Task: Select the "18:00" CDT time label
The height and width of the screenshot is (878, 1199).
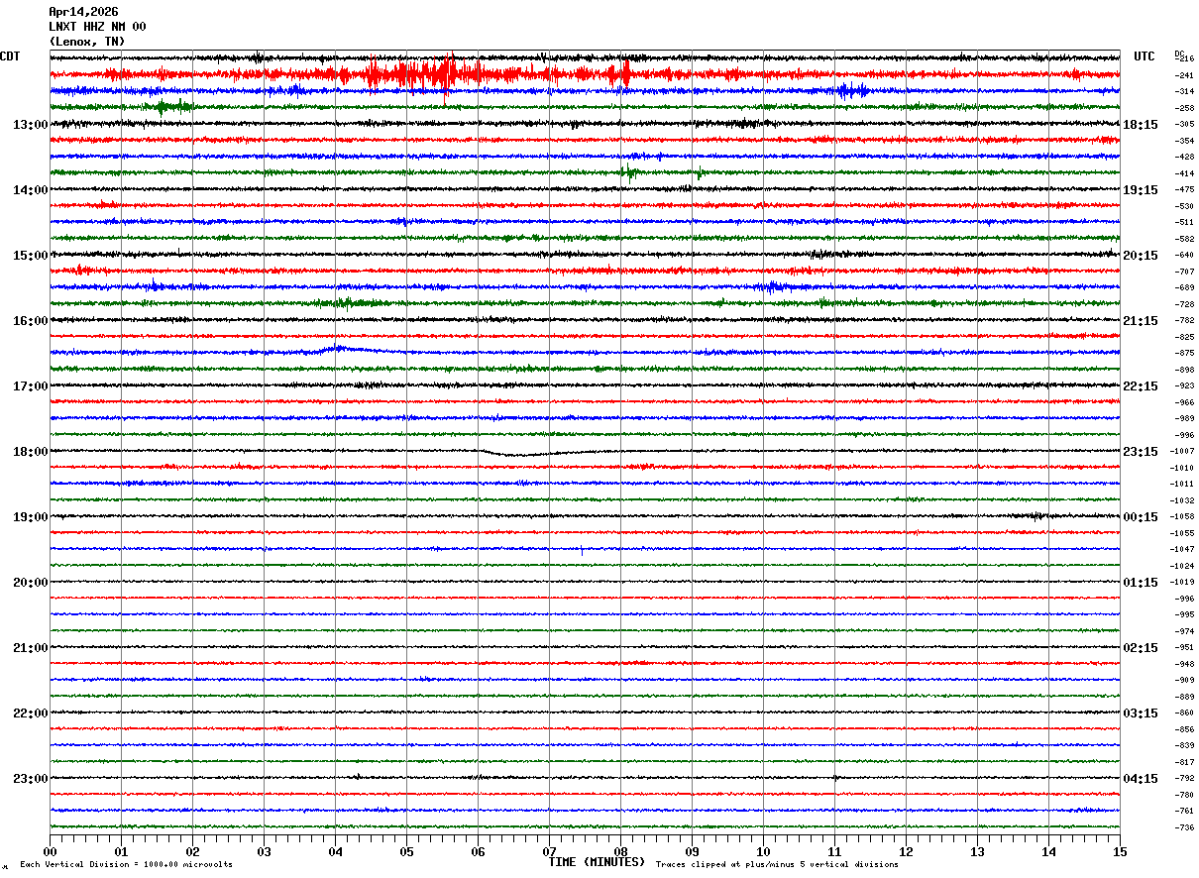Action: coord(31,452)
